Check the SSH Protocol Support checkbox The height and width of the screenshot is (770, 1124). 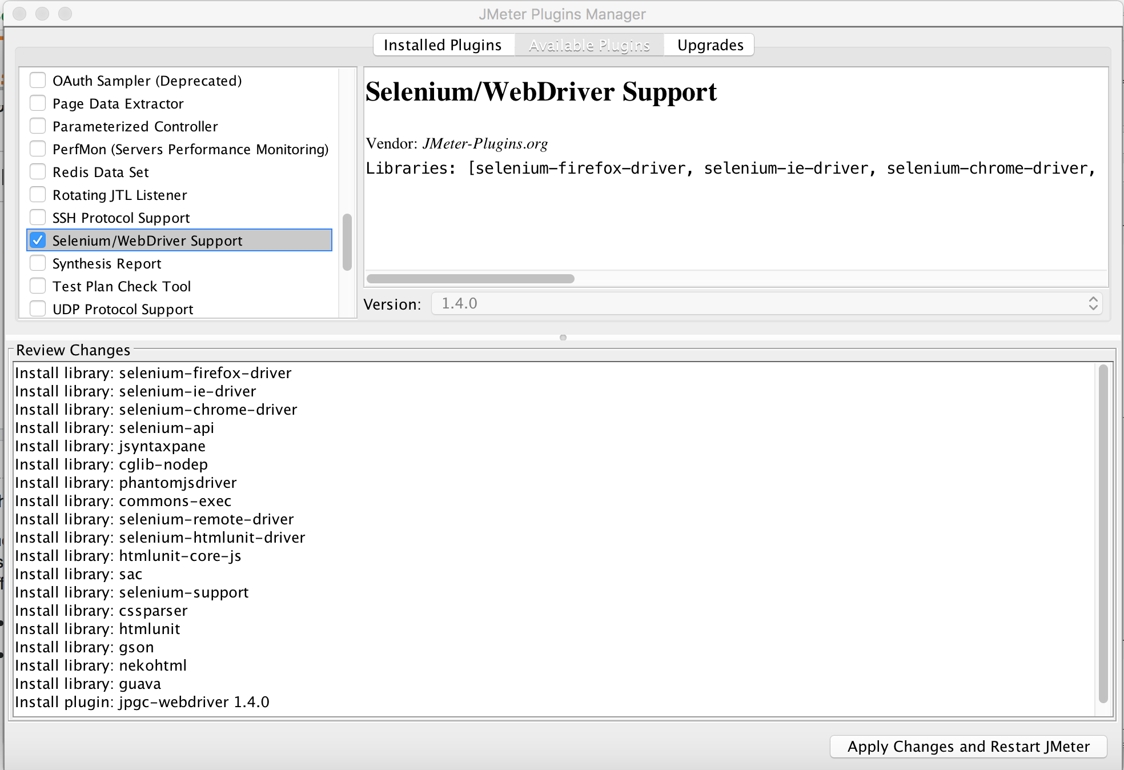38,218
